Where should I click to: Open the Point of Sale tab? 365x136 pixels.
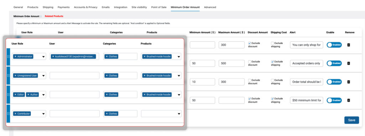coord(159,7)
